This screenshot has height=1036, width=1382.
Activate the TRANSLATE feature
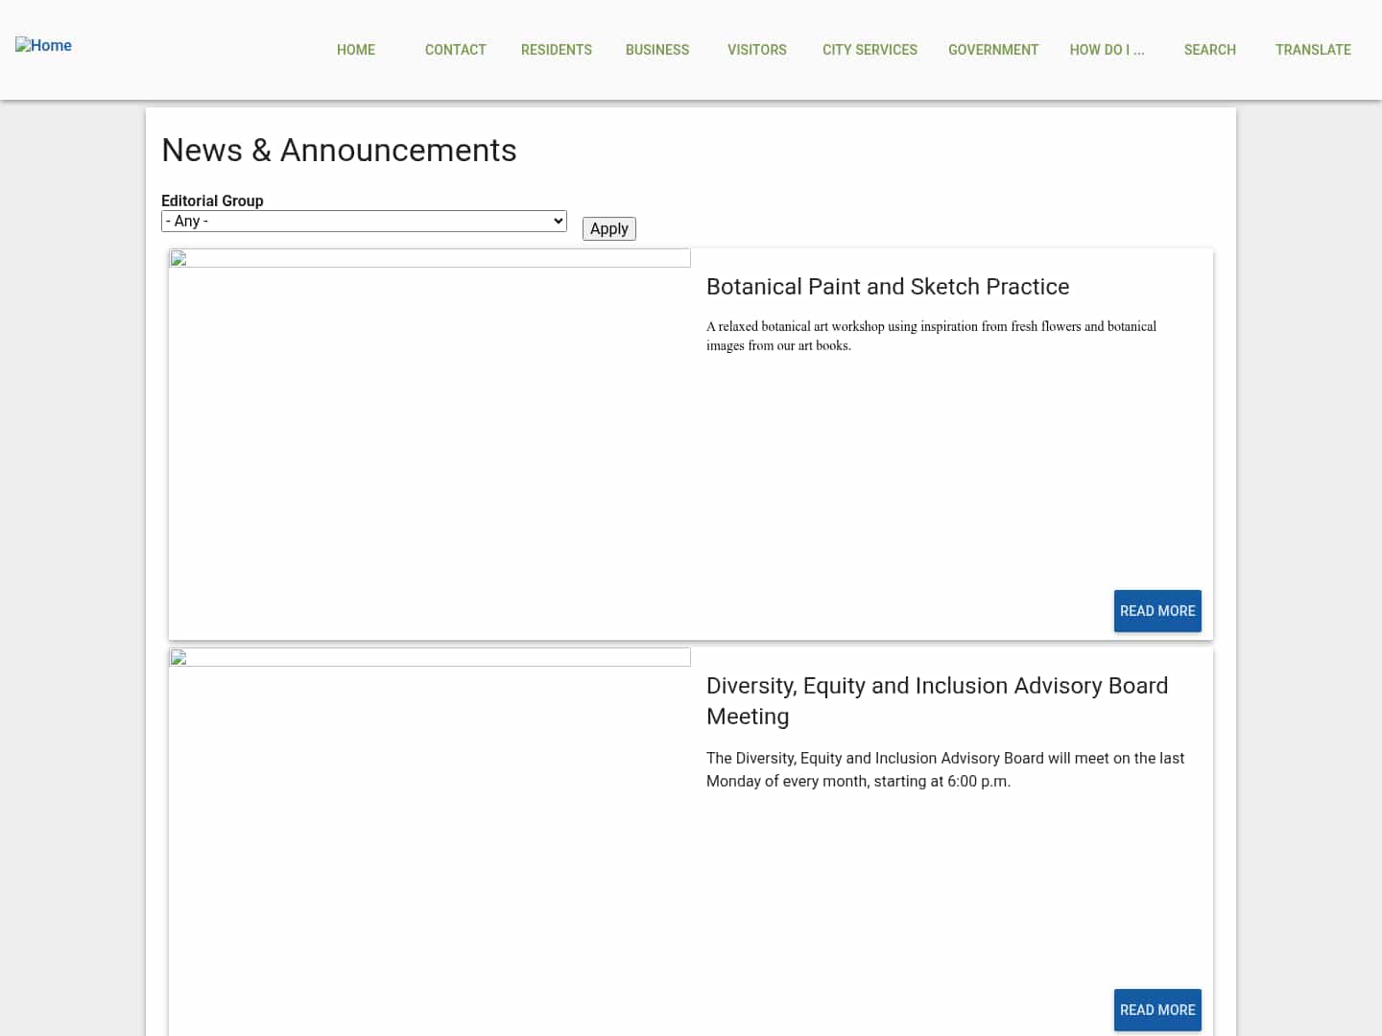click(x=1313, y=50)
